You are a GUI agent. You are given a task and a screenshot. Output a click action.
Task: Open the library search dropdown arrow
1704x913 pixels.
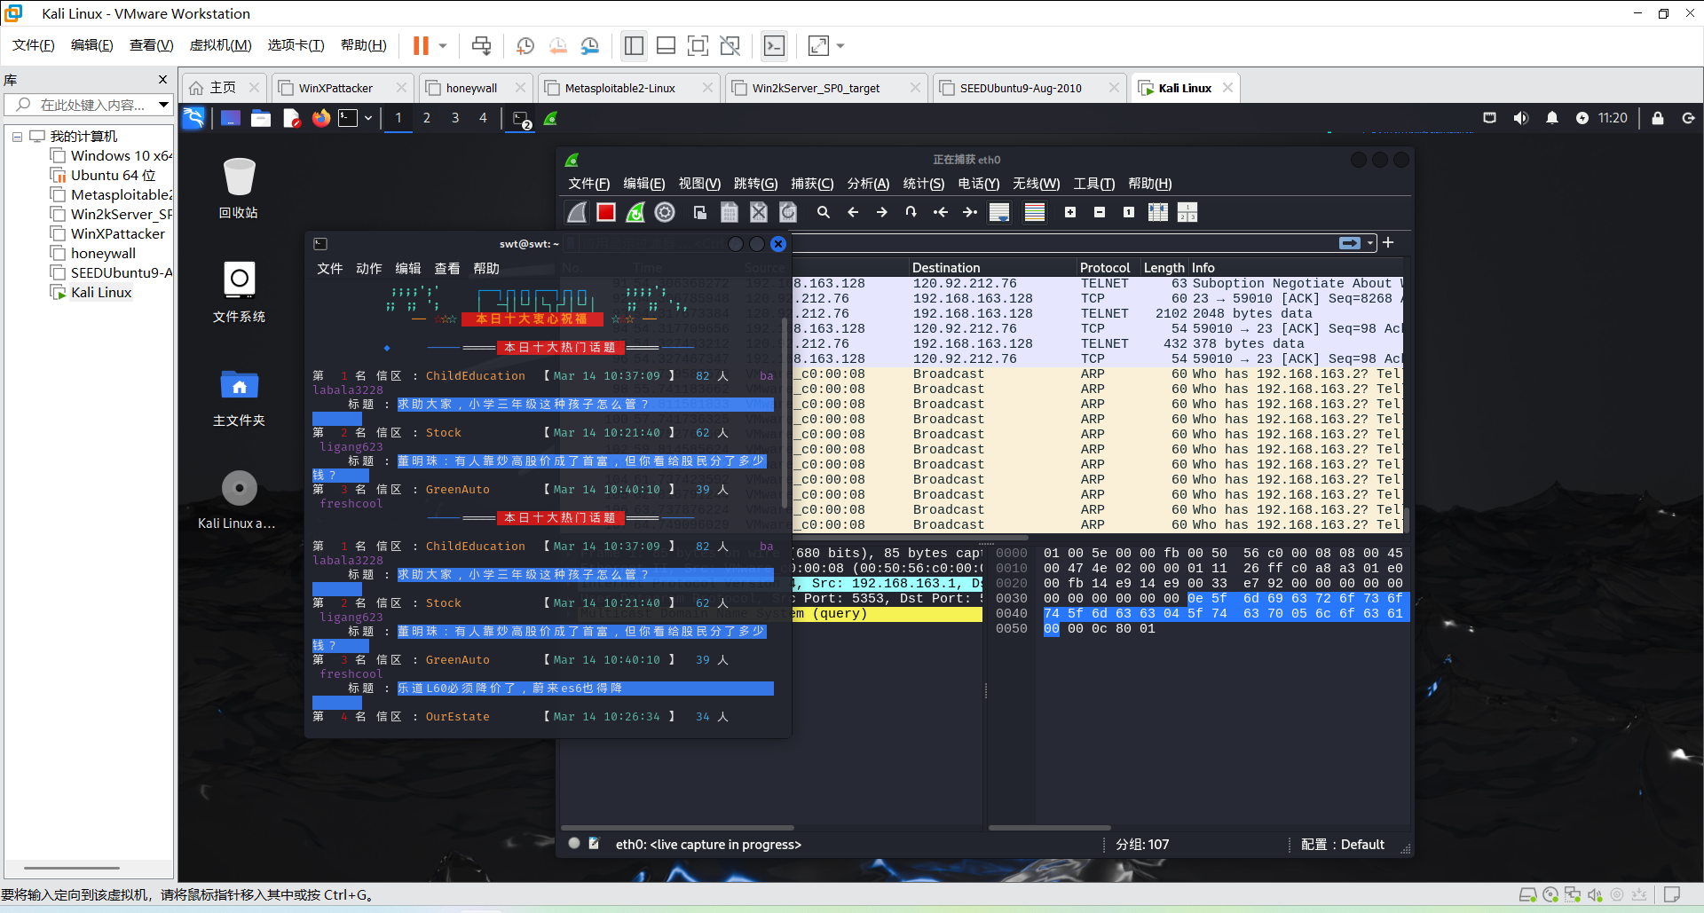(x=163, y=105)
